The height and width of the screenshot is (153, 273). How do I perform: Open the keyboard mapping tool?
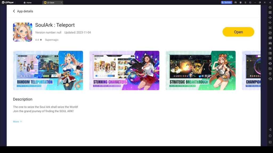pos(270,12)
